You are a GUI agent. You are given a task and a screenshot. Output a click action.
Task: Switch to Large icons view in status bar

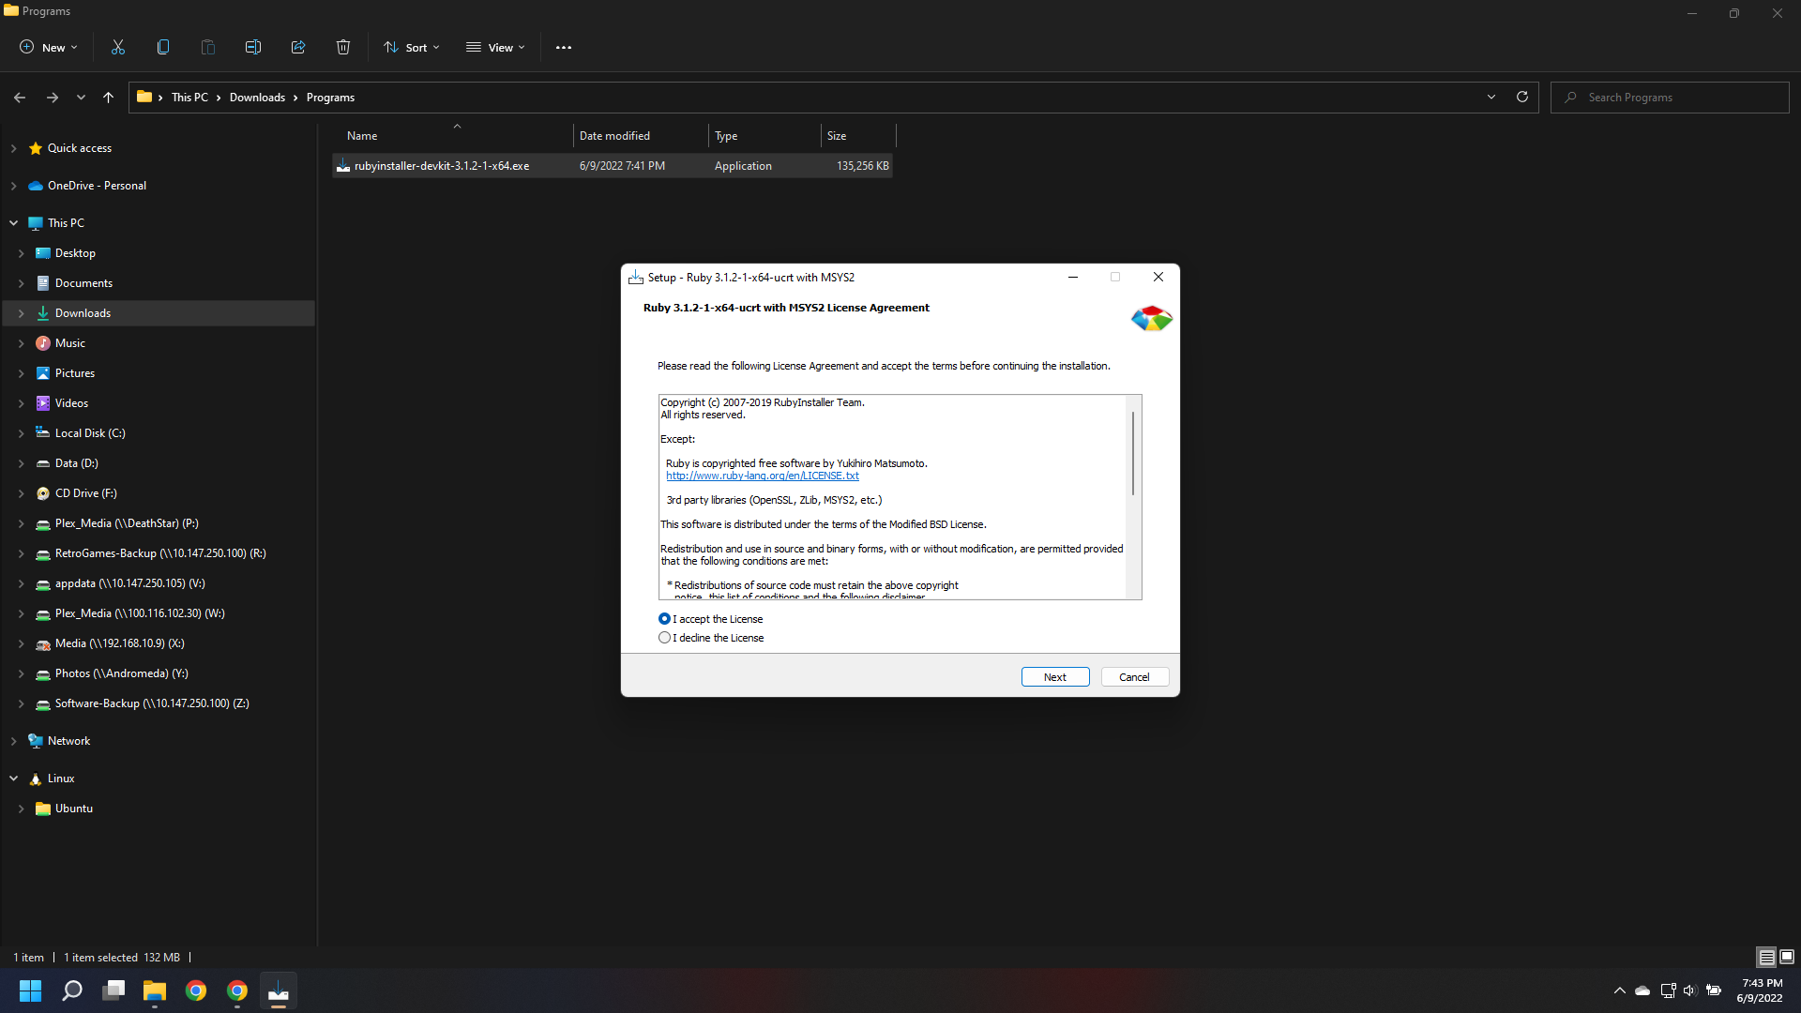[1787, 958]
